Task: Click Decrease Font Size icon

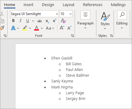Action: (x=69, y=28)
